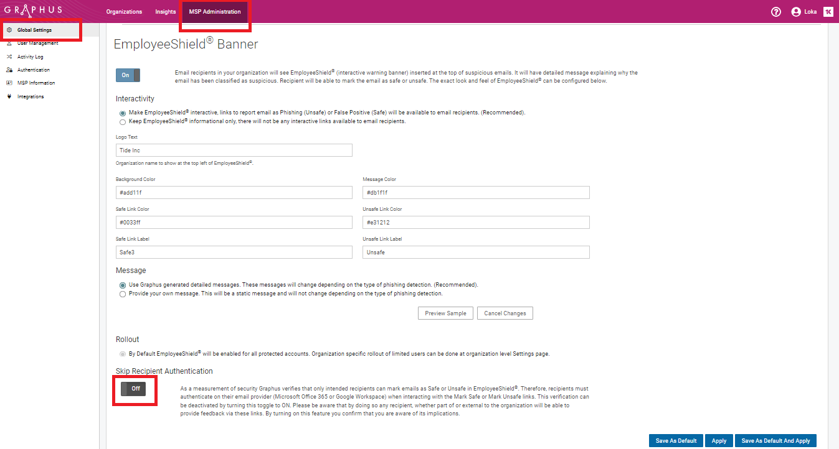The image size is (839, 449).
Task: Click the Logo Text field with Tide Inc
Action: 234,150
